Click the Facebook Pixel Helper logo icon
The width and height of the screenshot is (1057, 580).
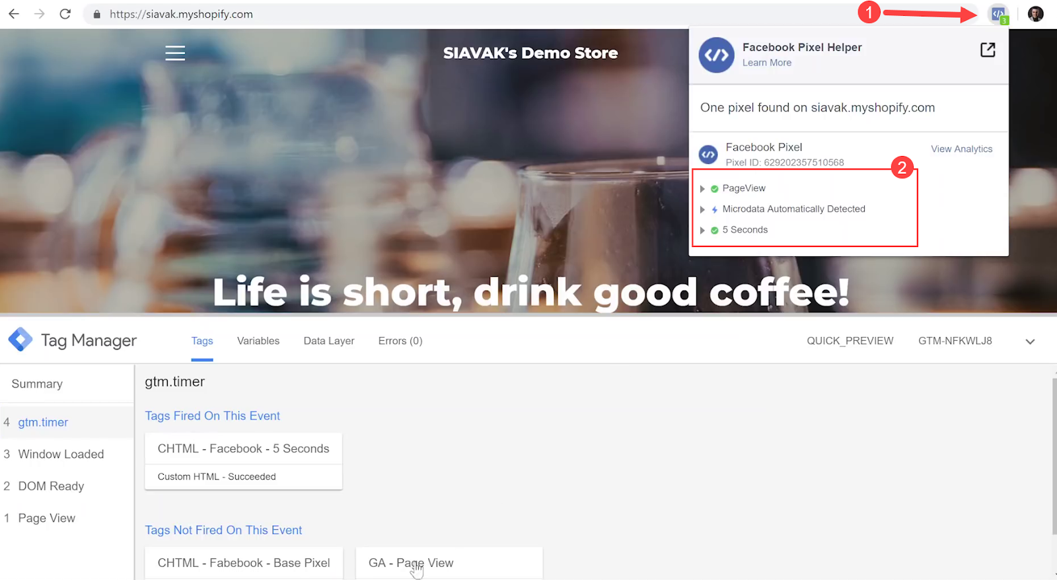(717, 55)
